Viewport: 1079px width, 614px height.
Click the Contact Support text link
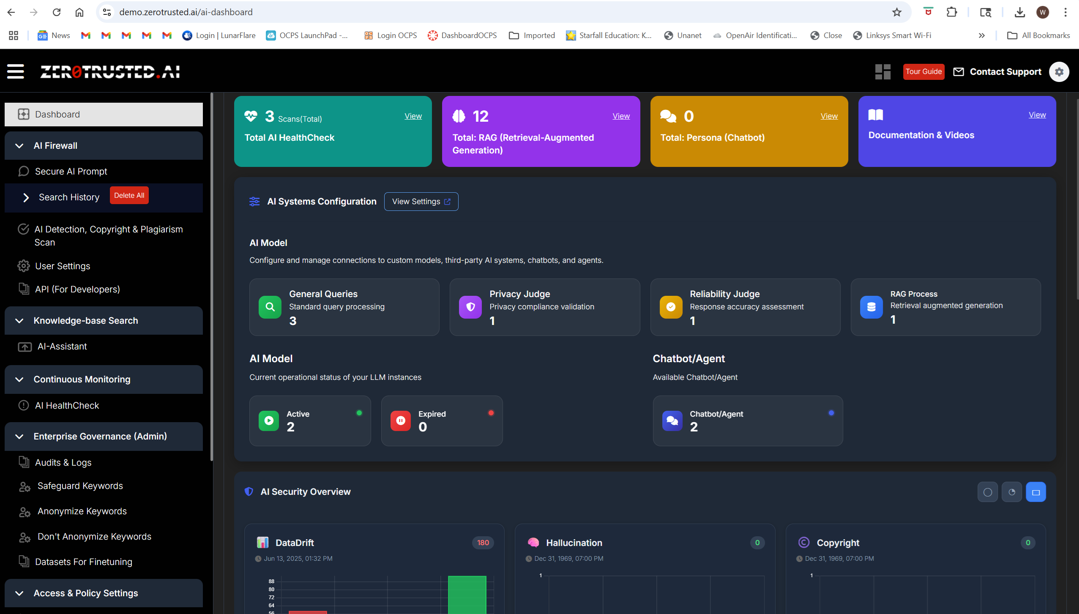point(1005,72)
